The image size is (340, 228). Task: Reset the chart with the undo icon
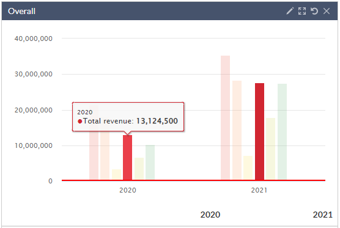[314, 11]
